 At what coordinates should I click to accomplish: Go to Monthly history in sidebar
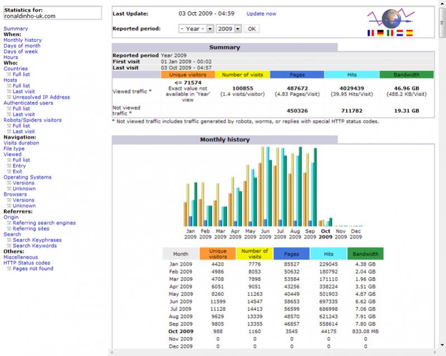coord(22,40)
